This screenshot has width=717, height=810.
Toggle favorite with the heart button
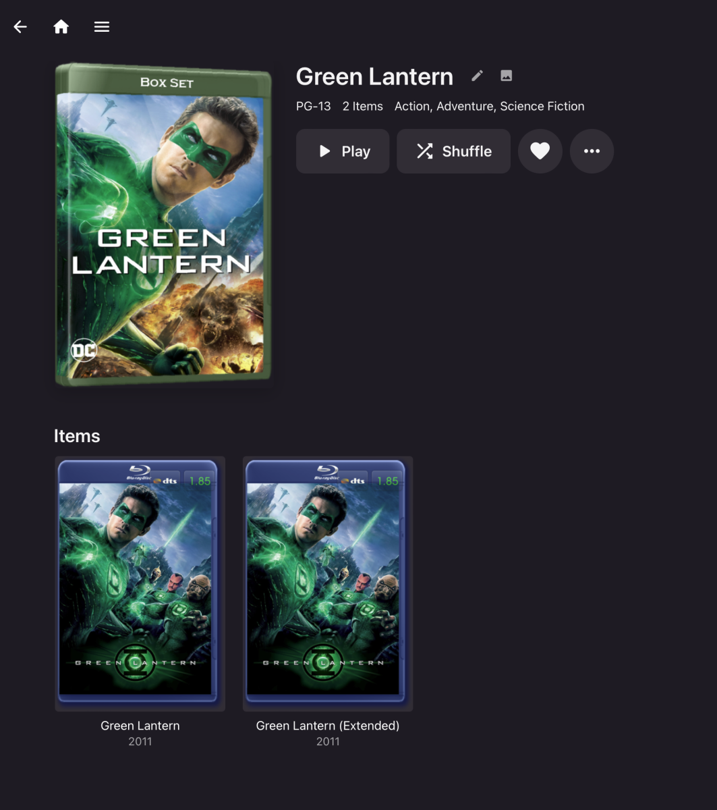coord(540,151)
